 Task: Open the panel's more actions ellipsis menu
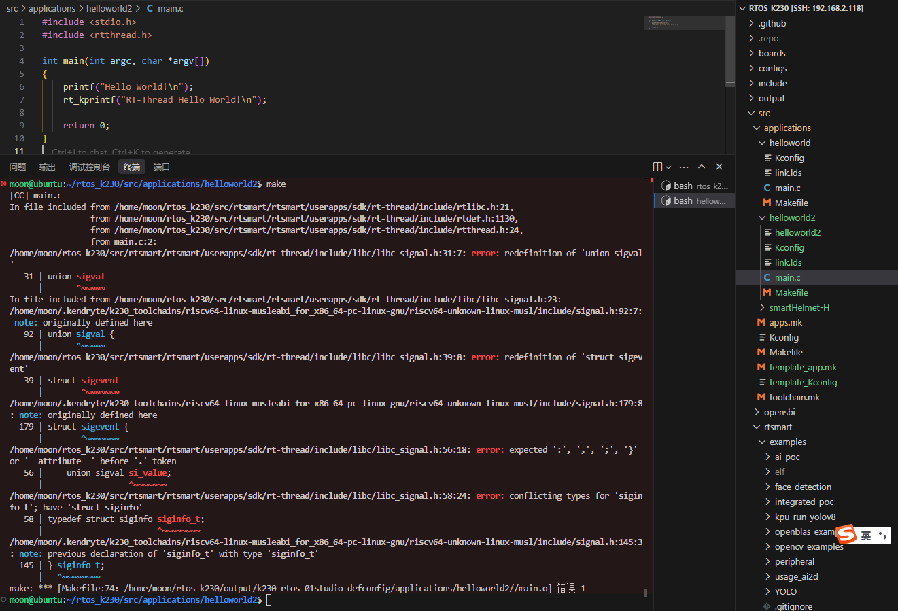(x=684, y=167)
